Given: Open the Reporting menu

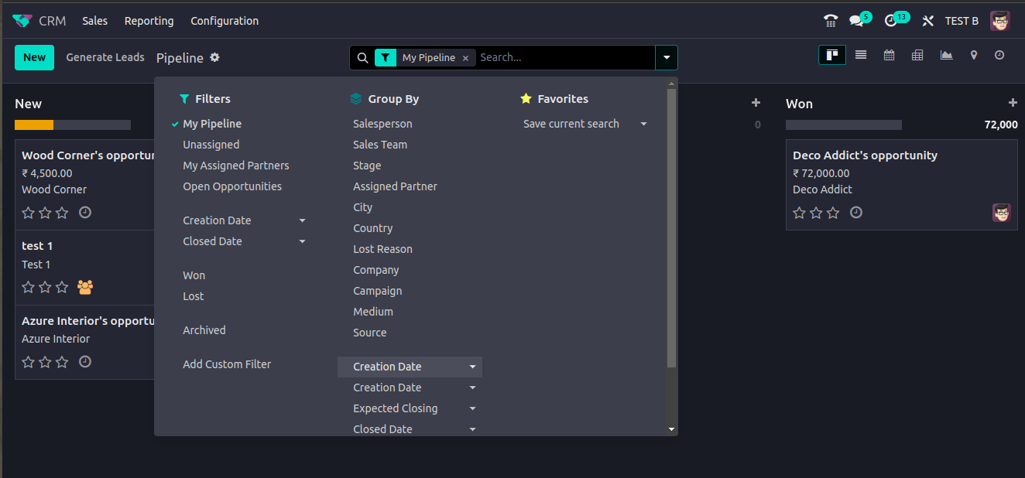Looking at the screenshot, I should [x=149, y=21].
